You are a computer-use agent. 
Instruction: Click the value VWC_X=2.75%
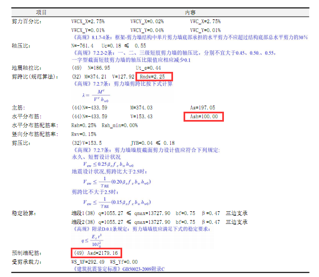point(205,22)
